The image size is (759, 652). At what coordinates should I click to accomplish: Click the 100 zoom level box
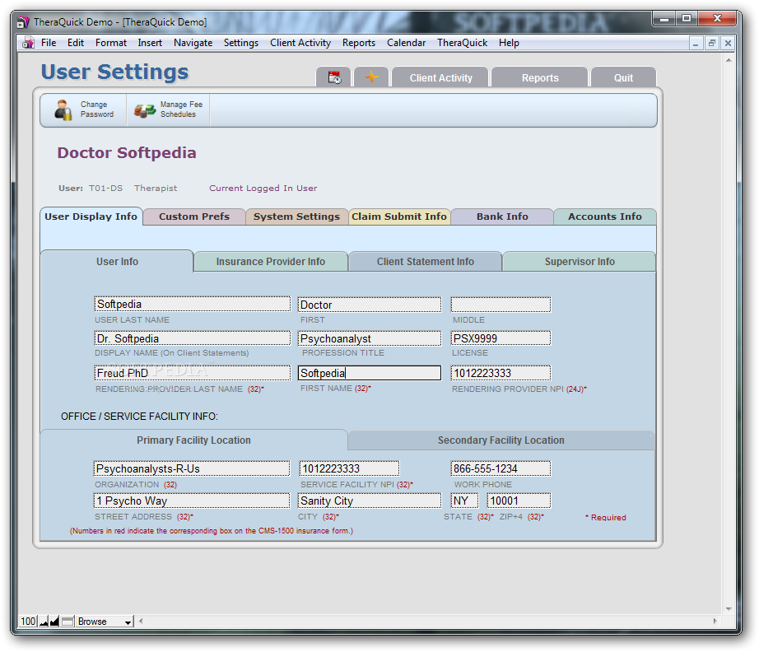[28, 622]
